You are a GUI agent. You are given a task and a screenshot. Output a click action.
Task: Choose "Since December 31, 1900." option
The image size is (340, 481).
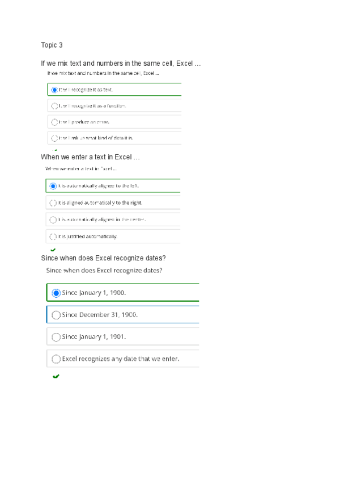pyautogui.click(x=56, y=314)
